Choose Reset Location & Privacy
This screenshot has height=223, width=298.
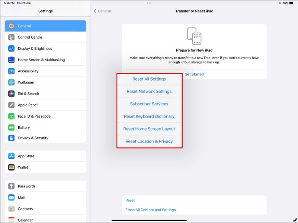pos(149,141)
